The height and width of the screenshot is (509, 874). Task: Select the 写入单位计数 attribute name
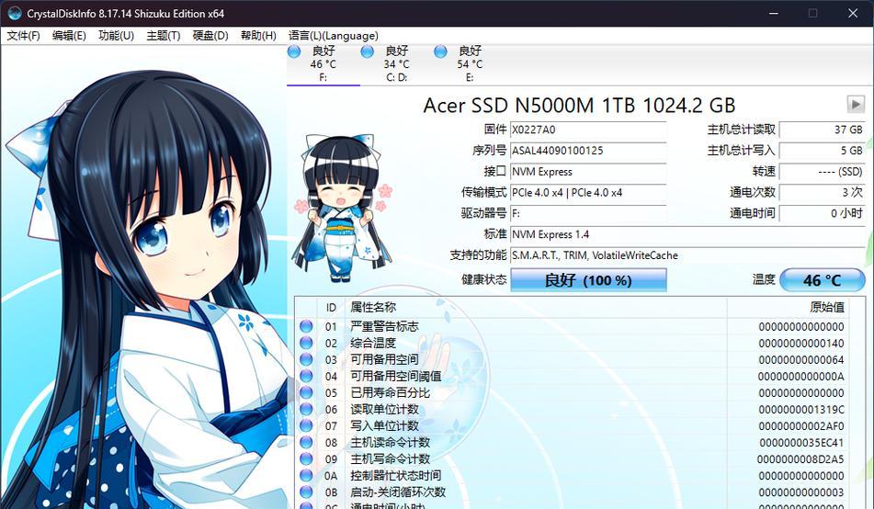pos(384,426)
